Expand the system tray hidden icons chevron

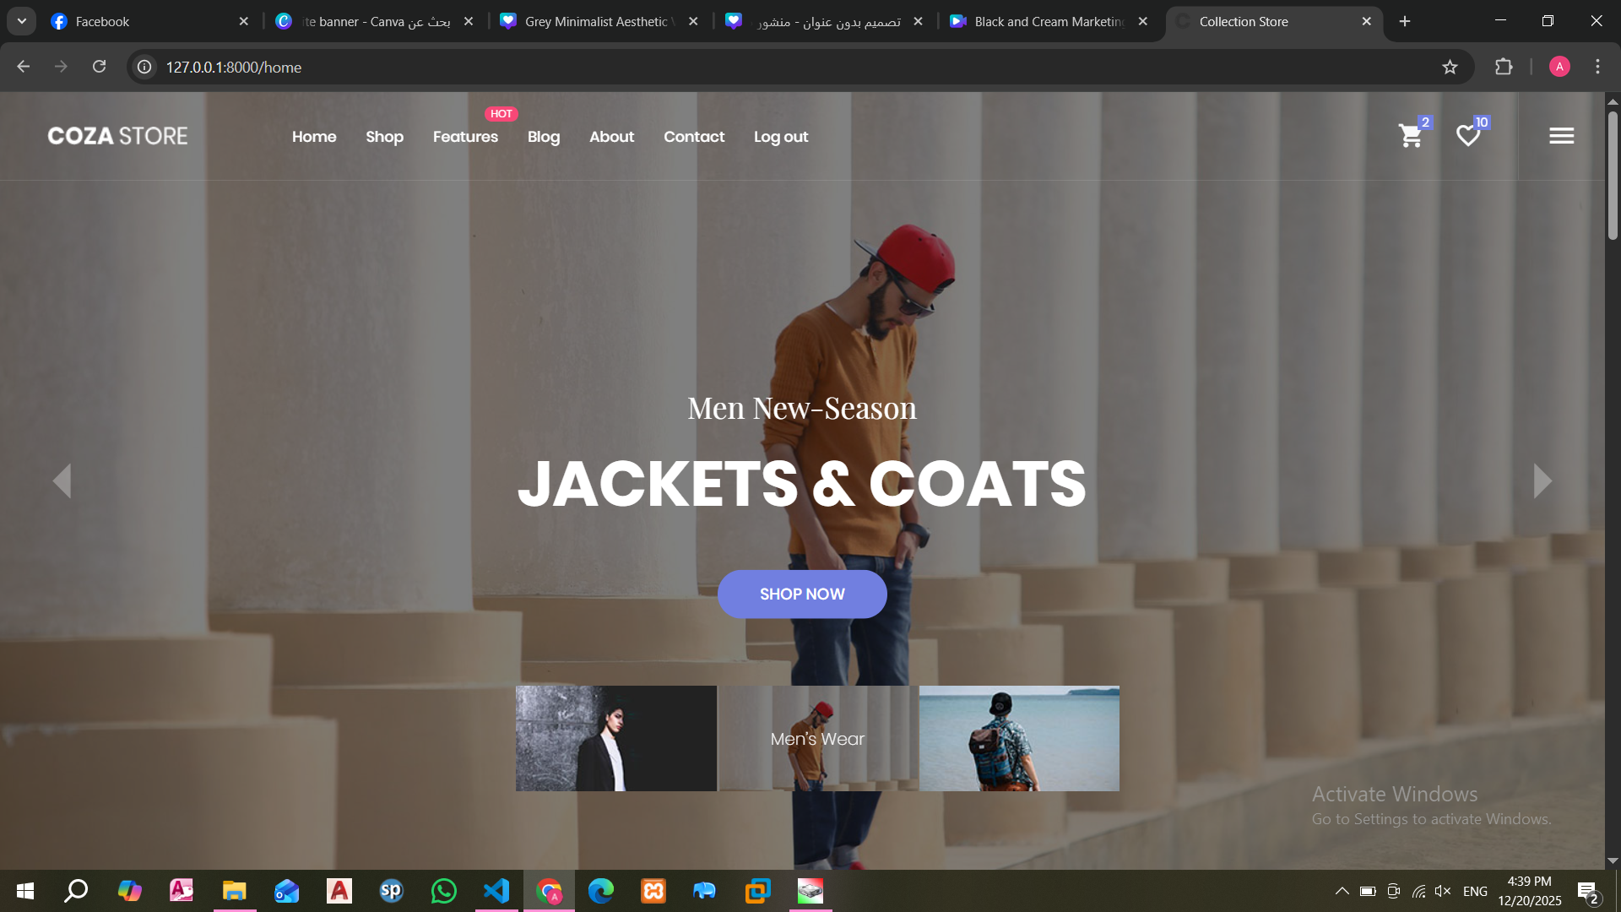coord(1342,891)
